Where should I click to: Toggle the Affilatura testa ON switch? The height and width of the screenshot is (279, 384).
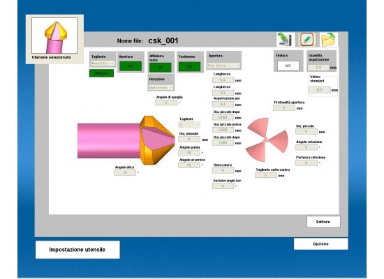pos(160,67)
